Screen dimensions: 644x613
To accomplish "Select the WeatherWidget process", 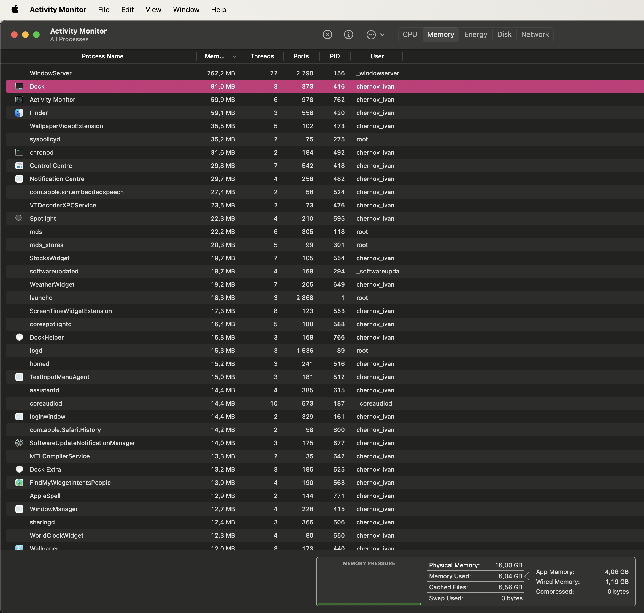I will [324, 284].
